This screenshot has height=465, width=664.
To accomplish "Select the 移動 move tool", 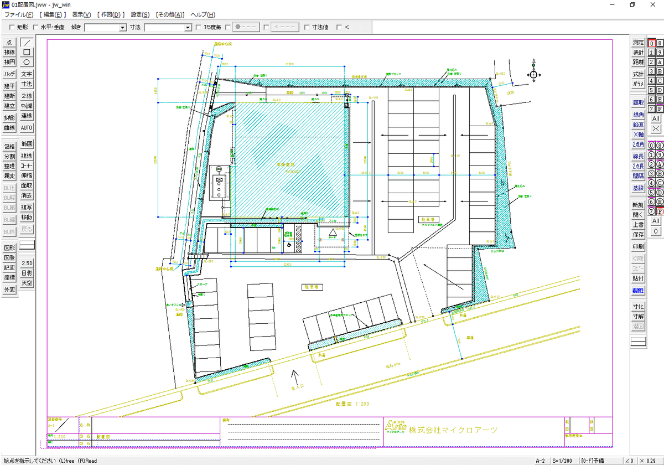I will [27, 218].
